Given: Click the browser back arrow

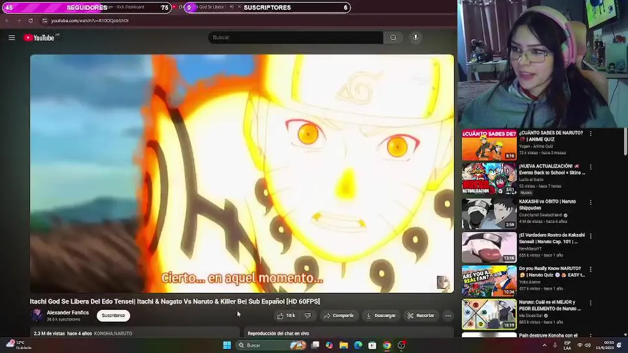Looking at the screenshot, I should (7, 21).
